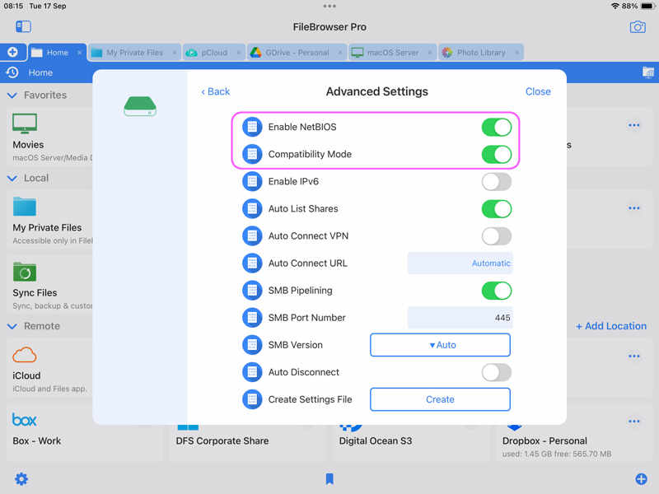The image size is (659, 494).
Task: Open the more options menu in Local row
Action: click(633, 208)
